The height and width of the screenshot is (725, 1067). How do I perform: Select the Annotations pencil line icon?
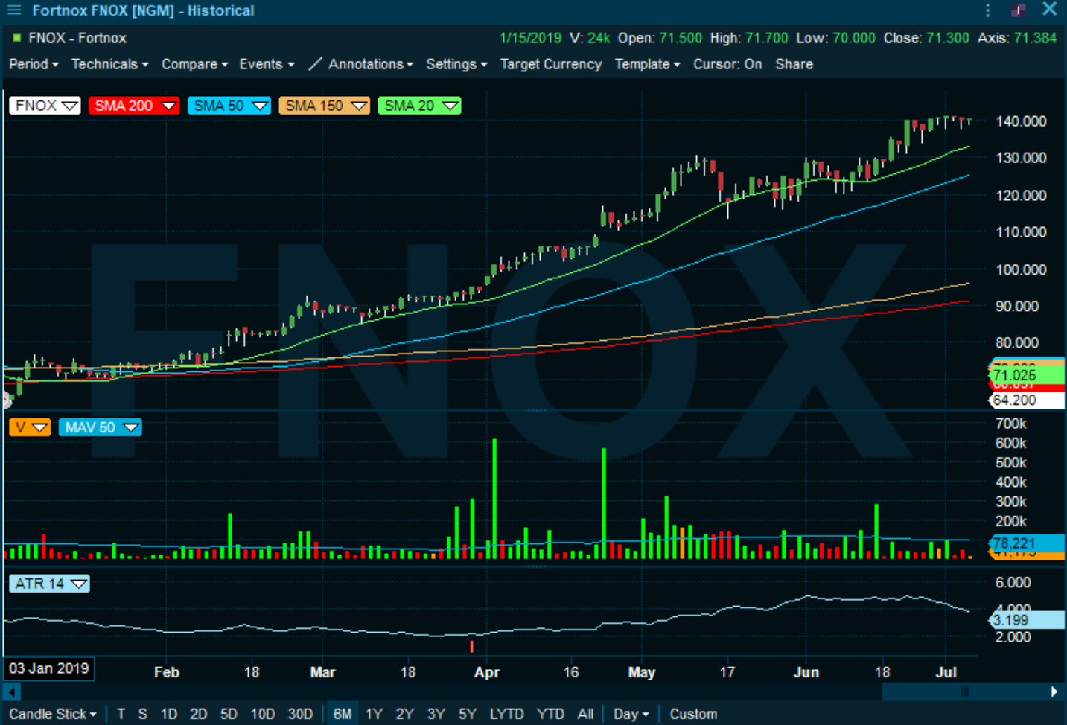[x=315, y=64]
